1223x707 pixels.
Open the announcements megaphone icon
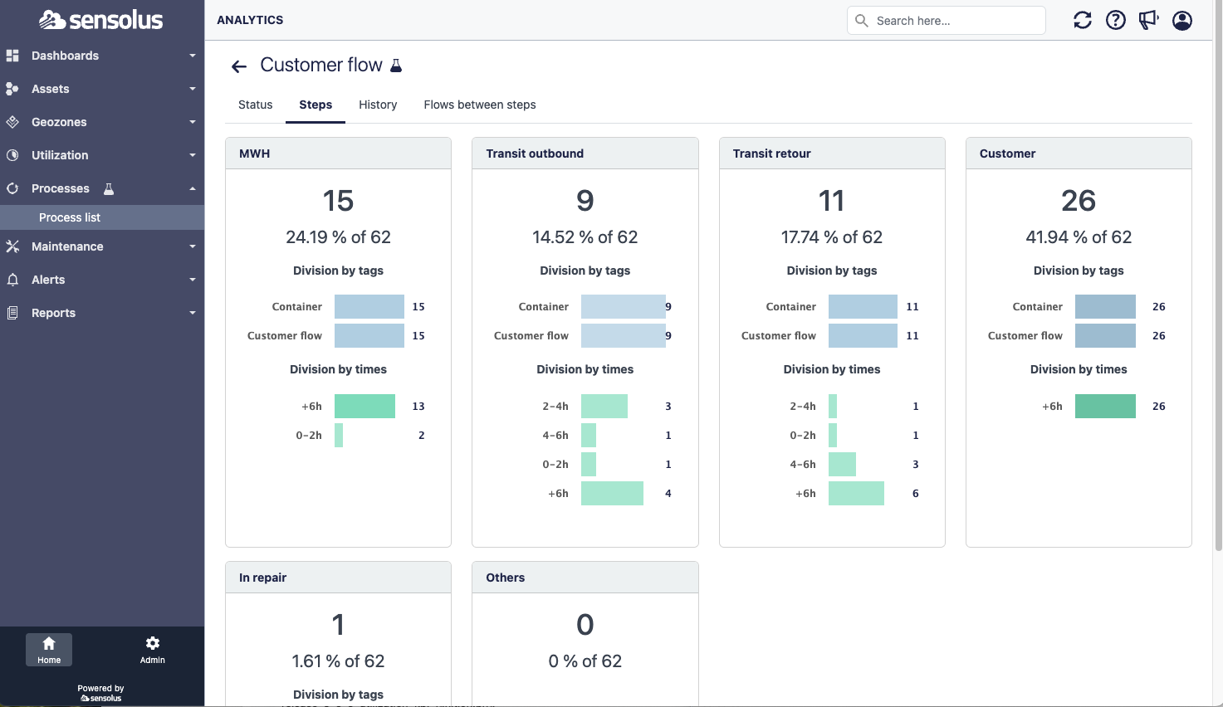(1149, 20)
